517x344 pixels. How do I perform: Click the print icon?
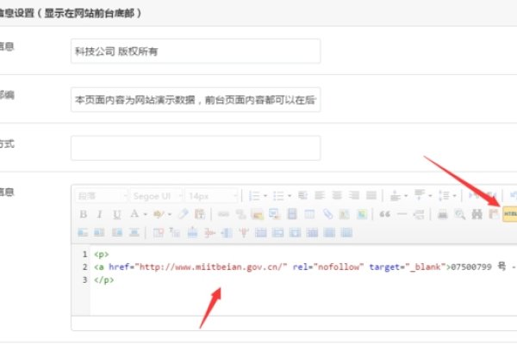pos(443,215)
